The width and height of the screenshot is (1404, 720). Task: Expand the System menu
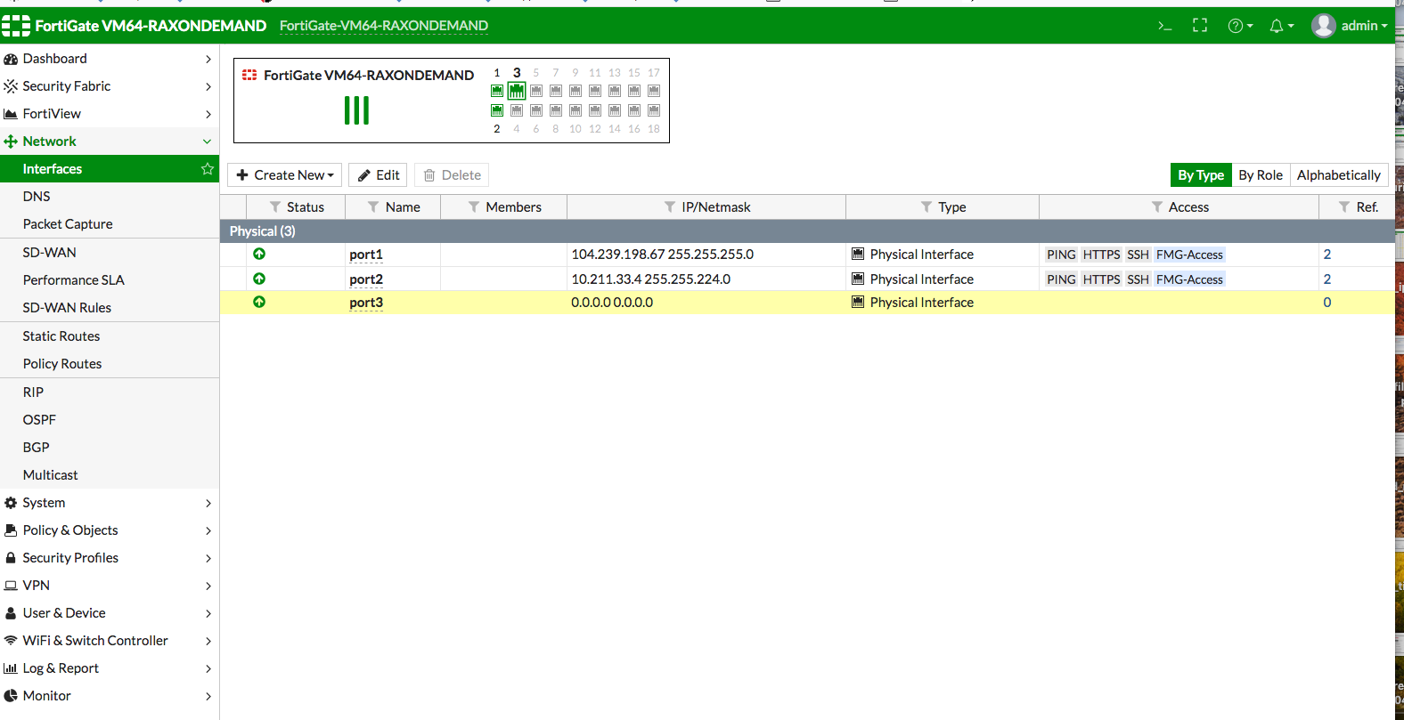(x=208, y=503)
